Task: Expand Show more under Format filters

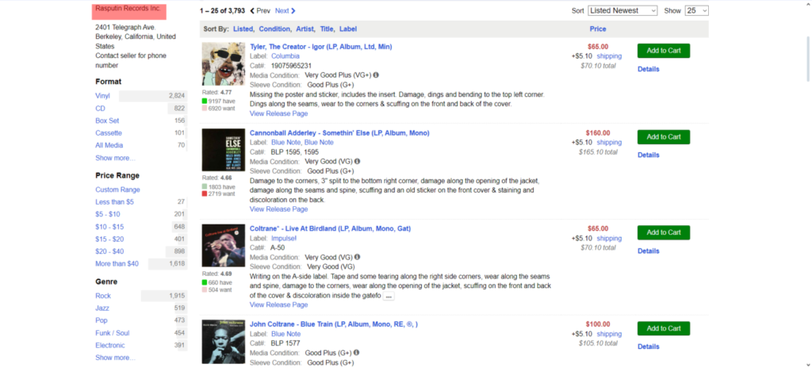Action: tap(115, 158)
